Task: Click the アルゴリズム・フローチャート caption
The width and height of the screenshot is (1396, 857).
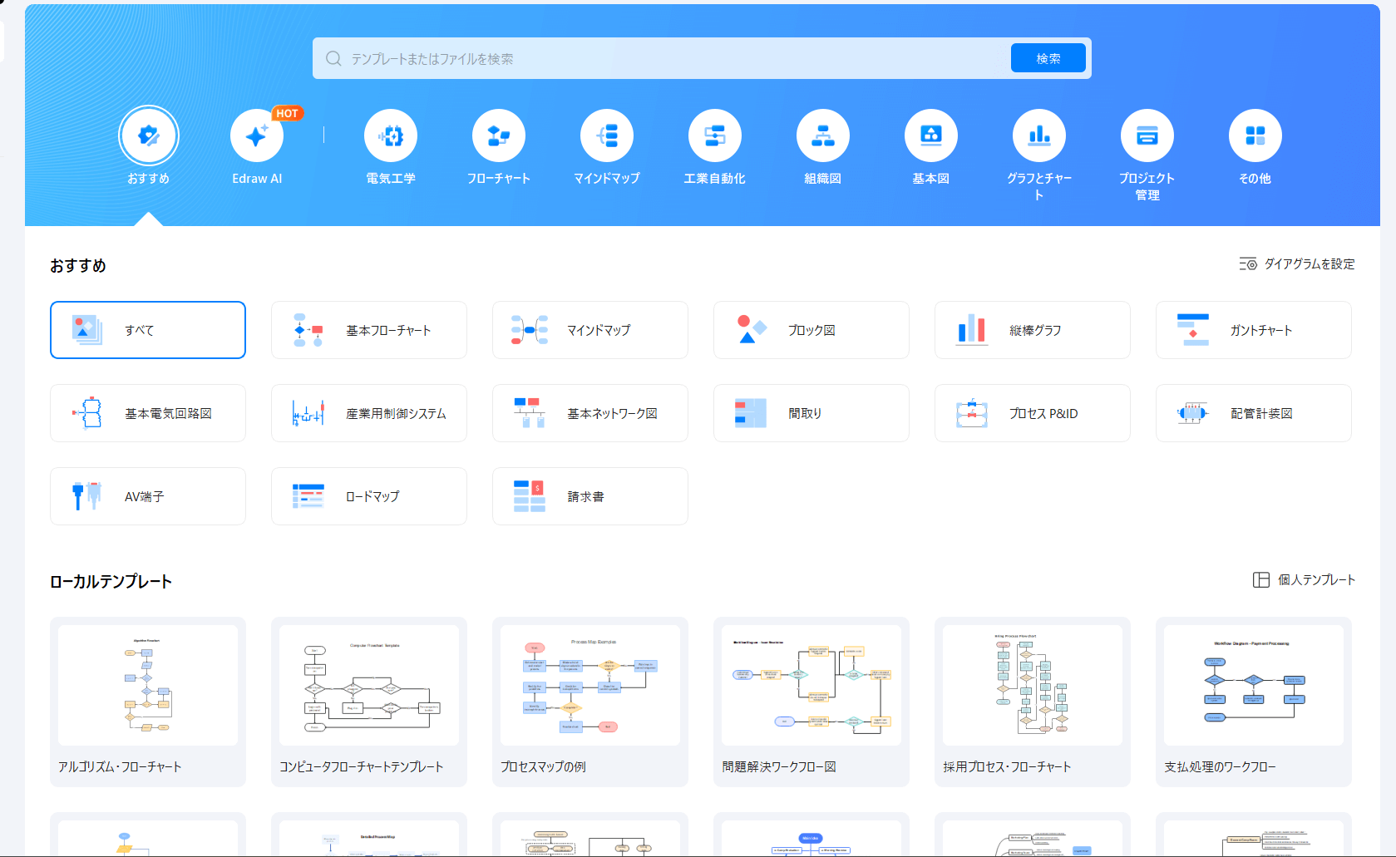Action: [x=120, y=766]
